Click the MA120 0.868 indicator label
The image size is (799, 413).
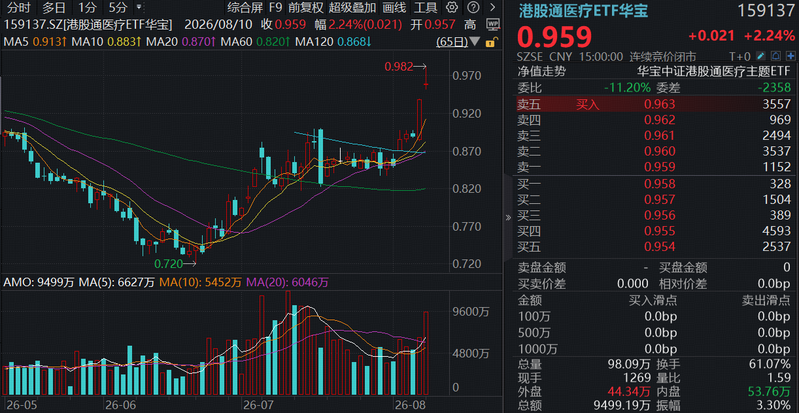pyautogui.click(x=334, y=42)
